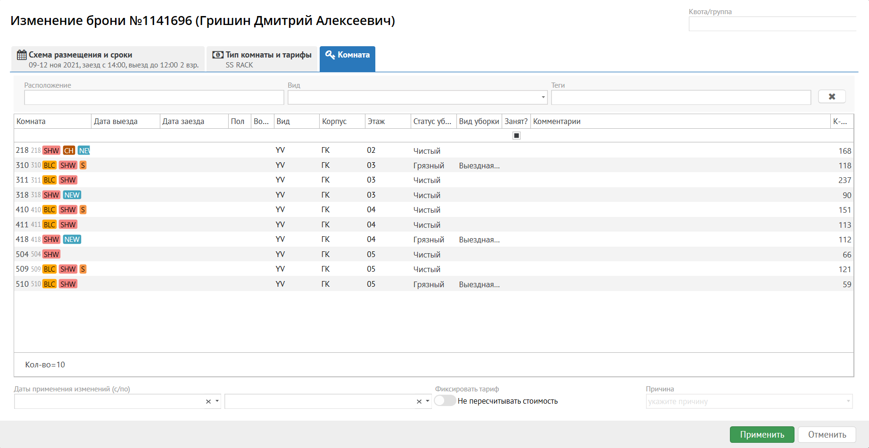
Task: Click the key icon on the Комната tab
Action: point(330,55)
